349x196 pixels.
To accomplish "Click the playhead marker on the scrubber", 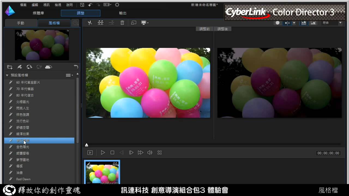I will (x=86, y=145).
